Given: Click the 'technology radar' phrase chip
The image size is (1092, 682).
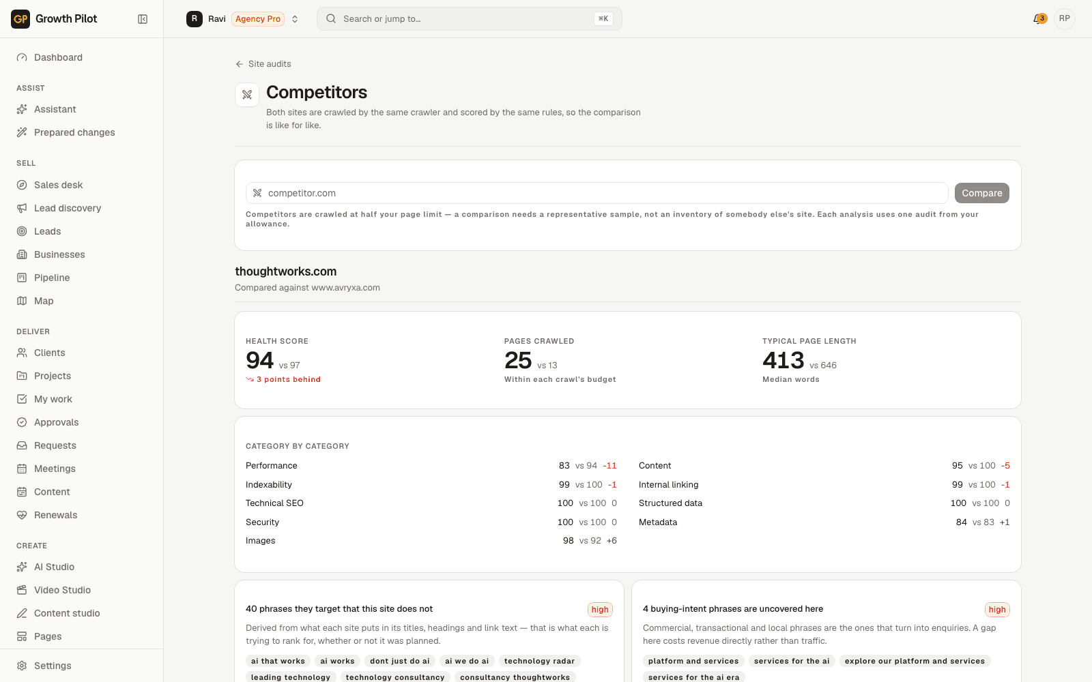Looking at the screenshot, I should point(539,661).
